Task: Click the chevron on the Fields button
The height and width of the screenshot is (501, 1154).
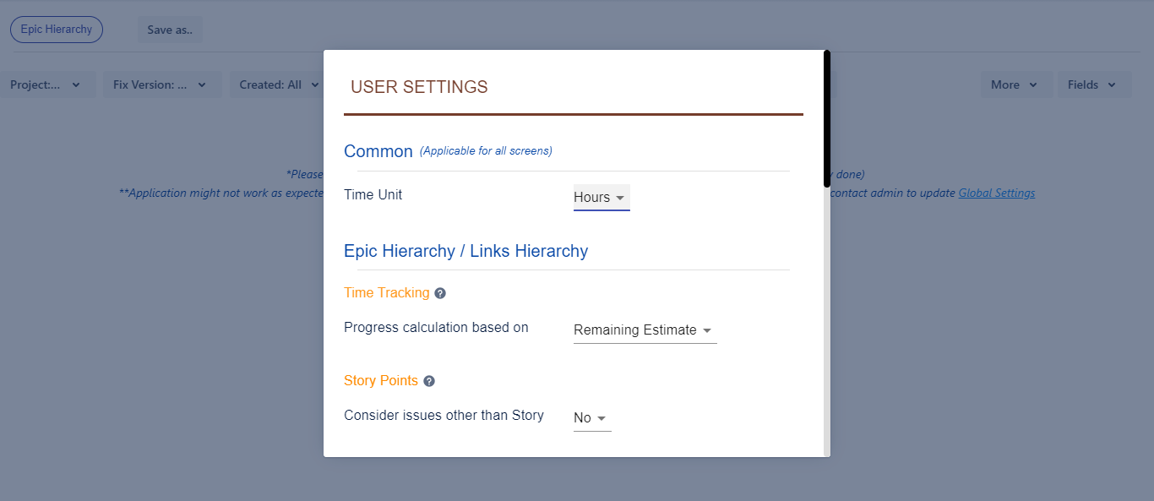Action: (1112, 84)
